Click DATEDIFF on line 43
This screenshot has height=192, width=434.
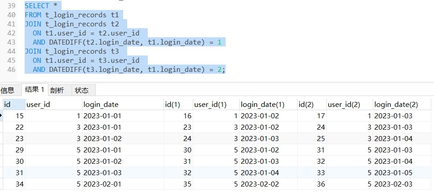(65, 42)
